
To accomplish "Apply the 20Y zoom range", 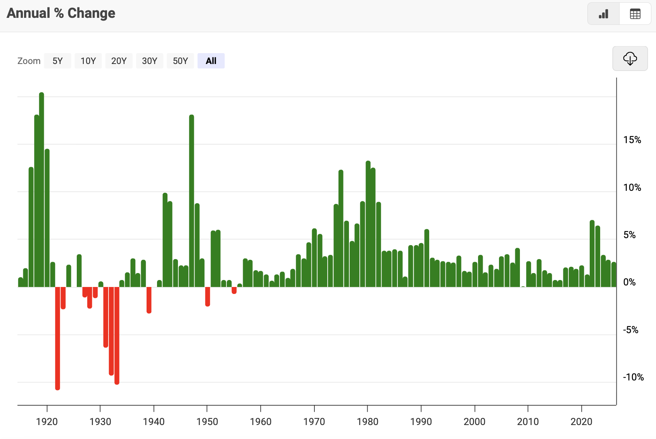I will coord(119,60).
